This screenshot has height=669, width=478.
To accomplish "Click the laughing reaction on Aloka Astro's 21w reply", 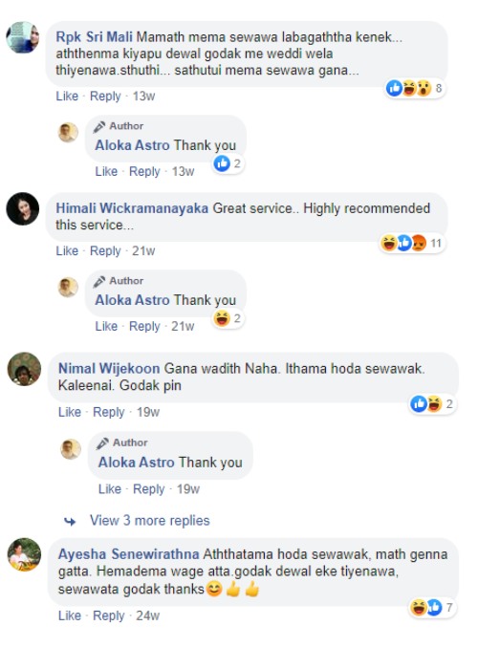I will (222, 318).
